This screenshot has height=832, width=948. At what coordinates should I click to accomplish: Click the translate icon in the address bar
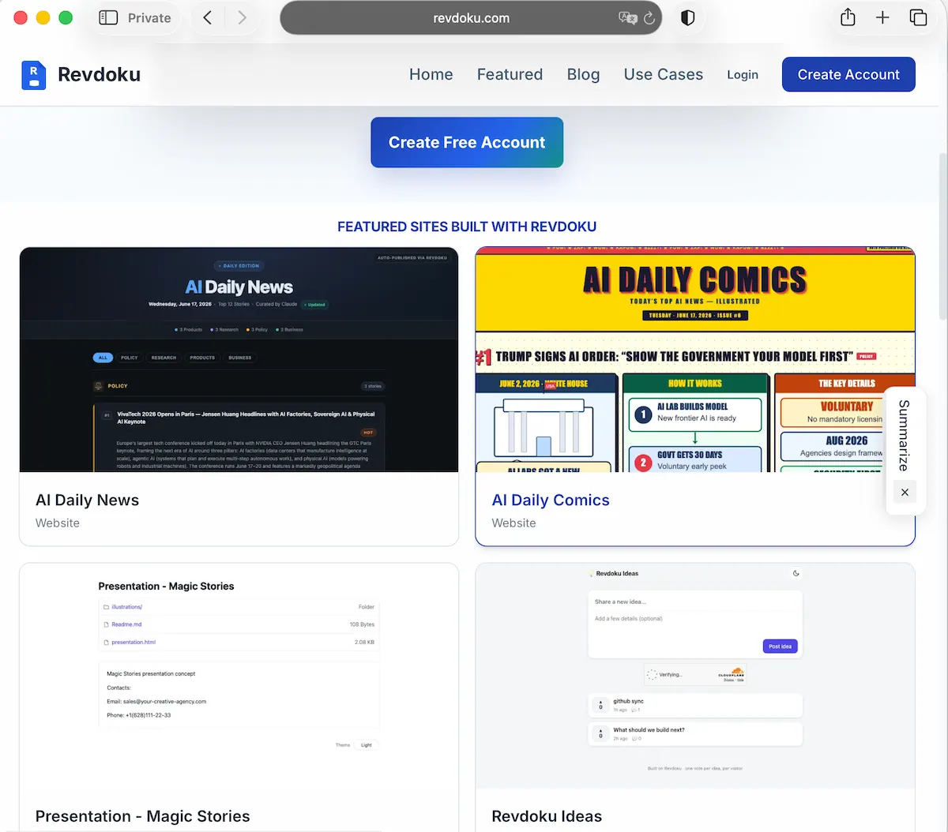pos(627,18)
